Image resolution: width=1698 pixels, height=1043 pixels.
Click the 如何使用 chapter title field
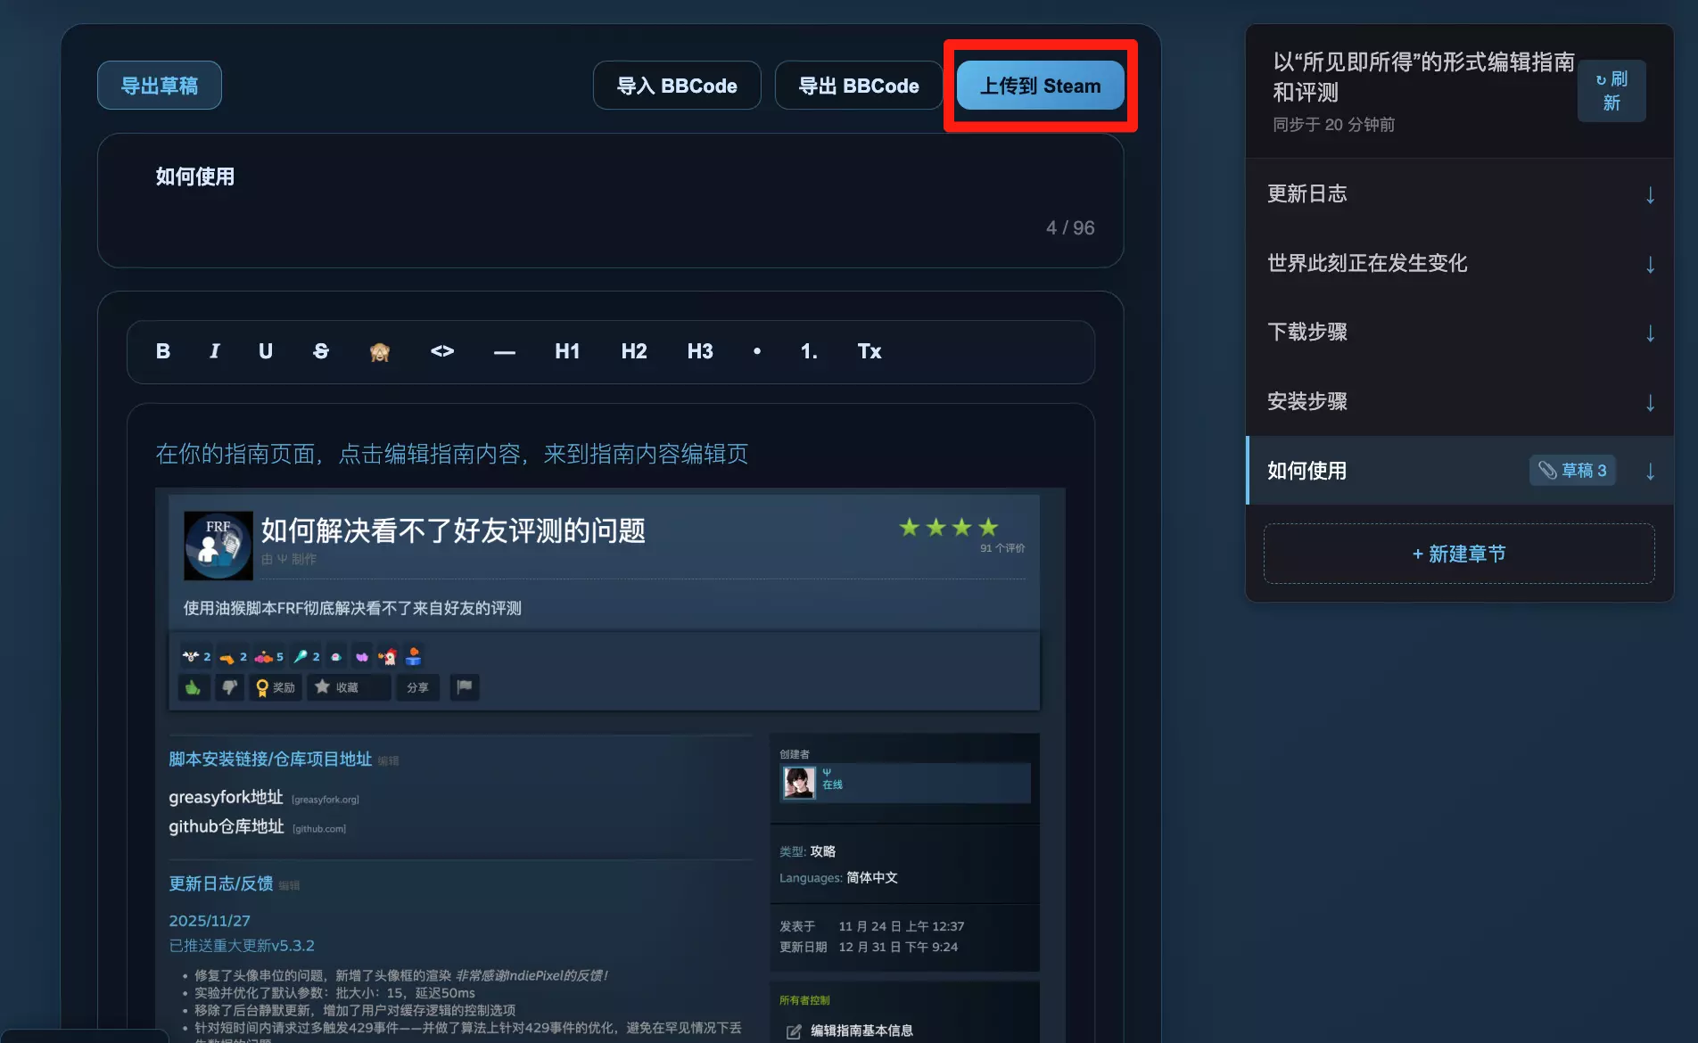[x=611, y=201]
